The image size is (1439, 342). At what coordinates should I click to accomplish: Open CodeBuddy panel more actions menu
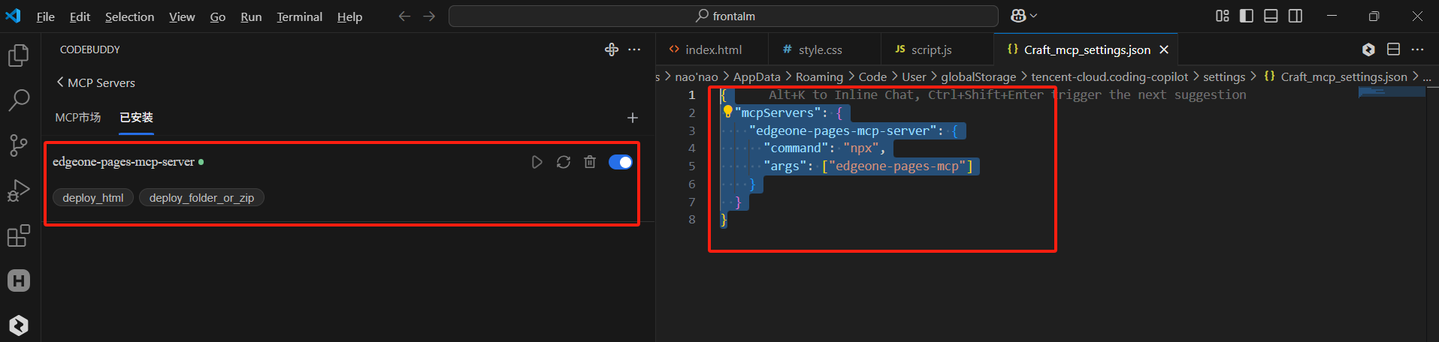(634, 49)
